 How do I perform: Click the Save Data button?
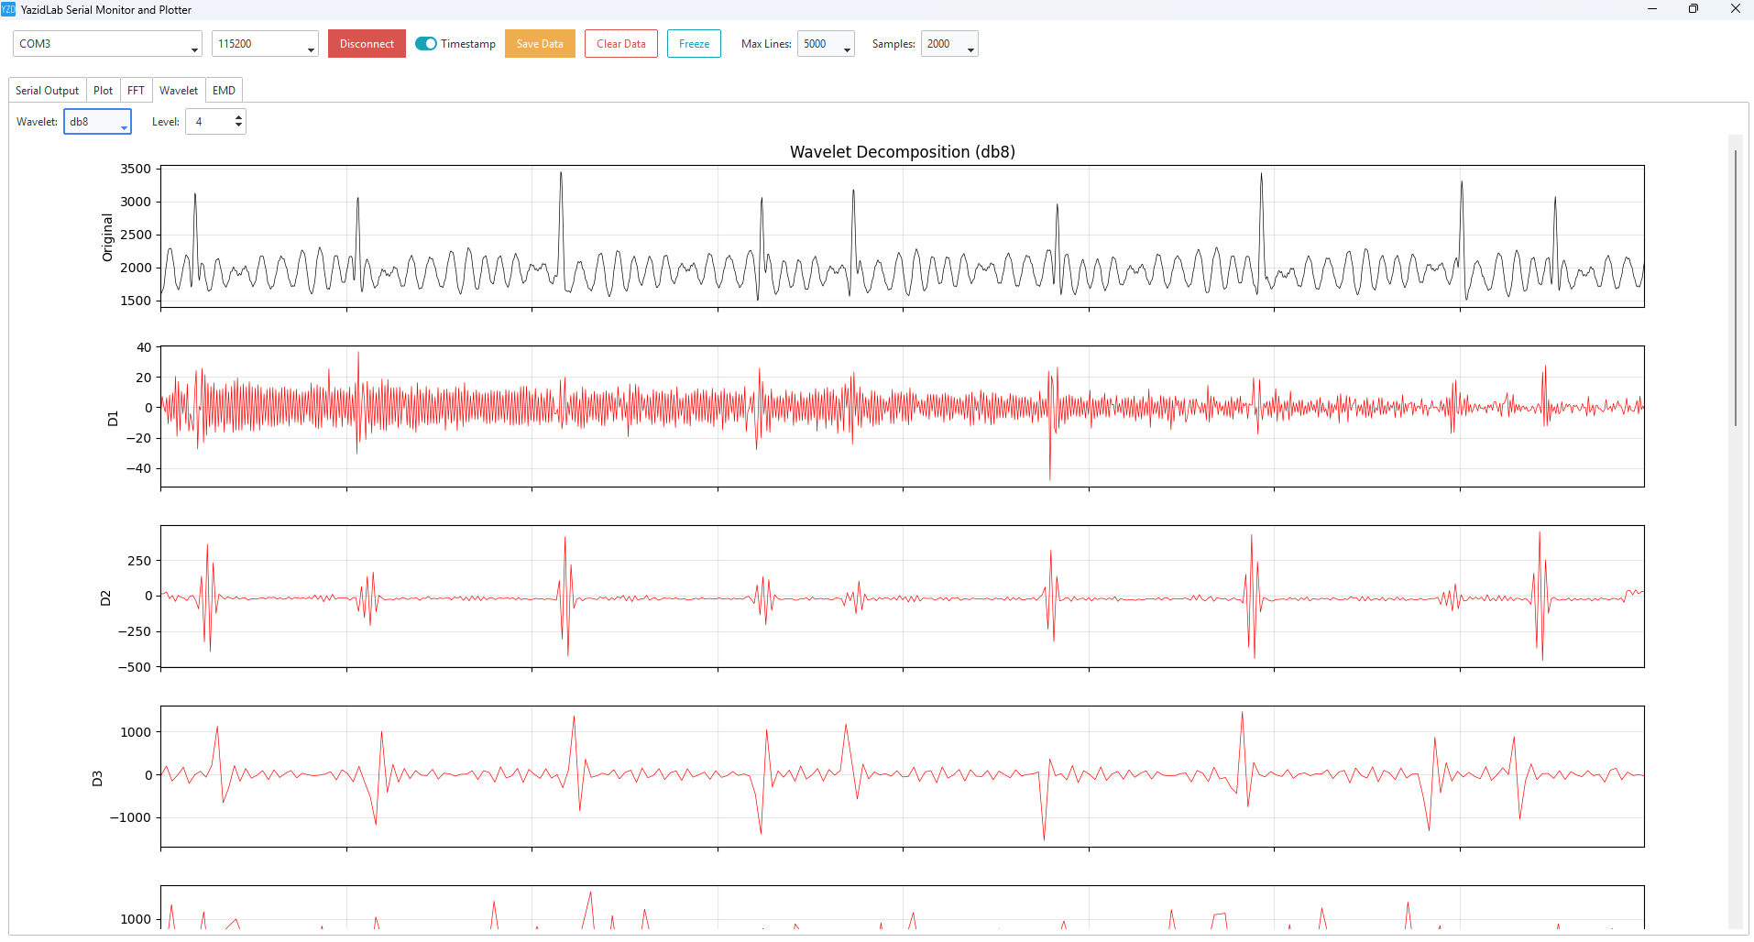[x=540, y=44]
